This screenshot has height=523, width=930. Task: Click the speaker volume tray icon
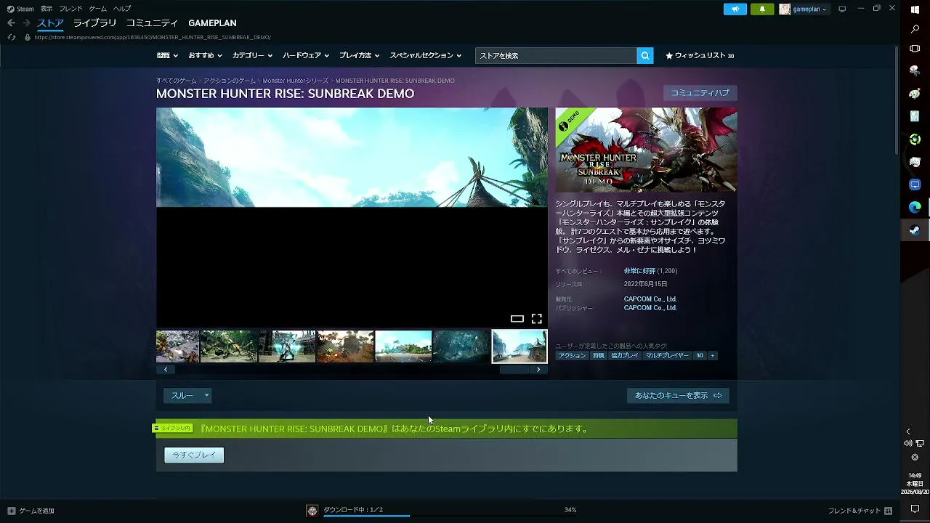point(908,443)
